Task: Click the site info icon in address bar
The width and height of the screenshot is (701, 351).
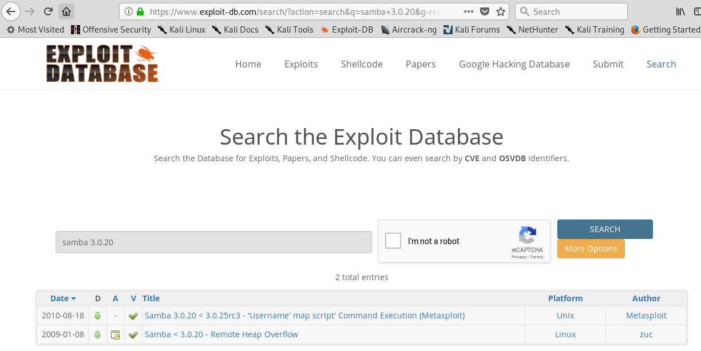Action: coord(128,11)
